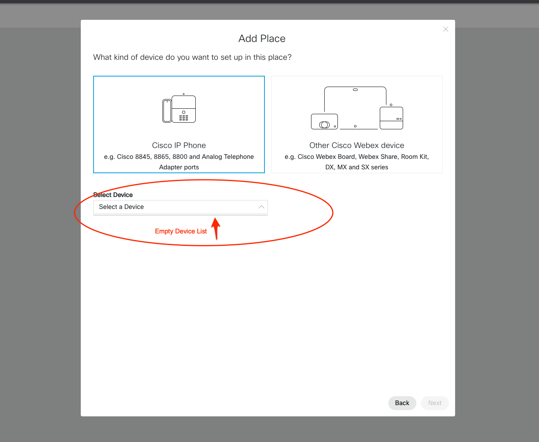Click the disabled Next button
The width and height of the screenshot is (539, 442).
435,403
